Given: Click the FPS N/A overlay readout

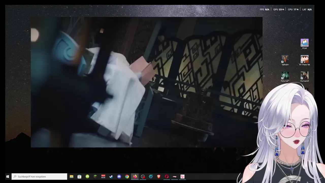Looking at the screenshot, I should tap(264, 9).
